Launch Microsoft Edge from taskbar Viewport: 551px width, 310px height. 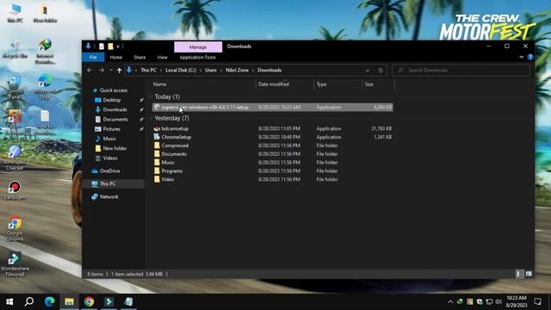[x=49, y=301]
